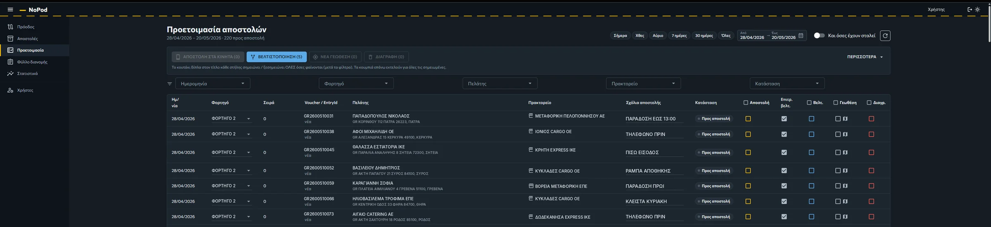Open the Κατάσταση filter dropdown
The width and height of the screenshot is (991, 227).
[x=787, y=83]
